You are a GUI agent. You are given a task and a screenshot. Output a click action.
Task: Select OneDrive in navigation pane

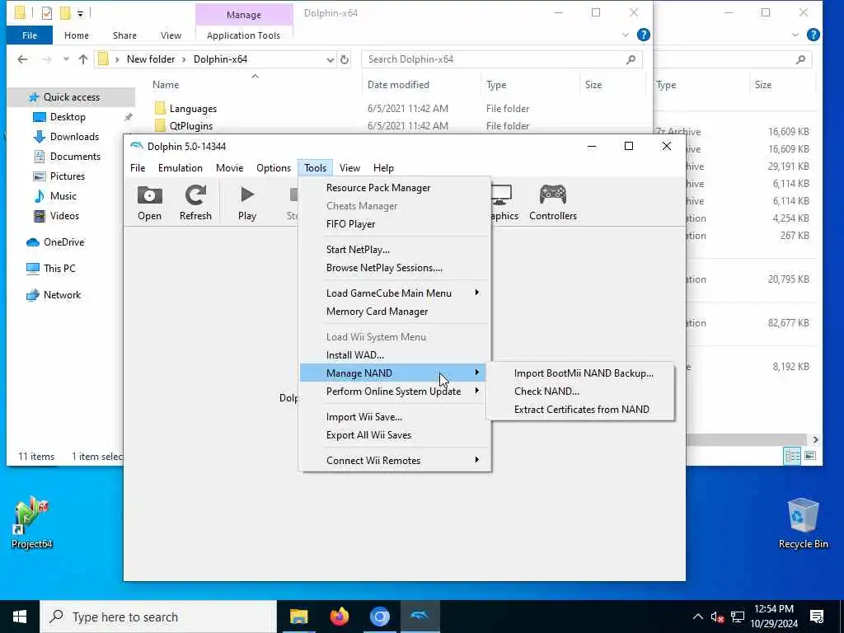pos(63,242)
